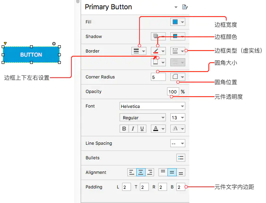Click the right Padding R field

pyautogui.click(x=162, y=187)
